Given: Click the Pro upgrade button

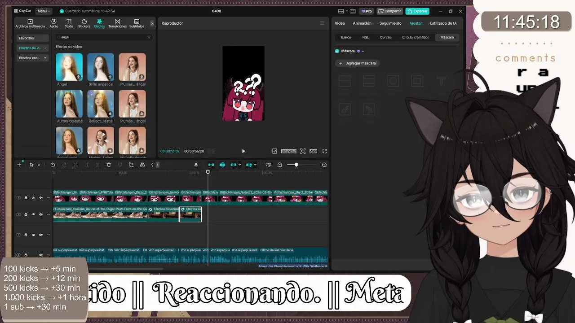Looking at the screenshot, I should pyautogui.click(x=367, y=11).
